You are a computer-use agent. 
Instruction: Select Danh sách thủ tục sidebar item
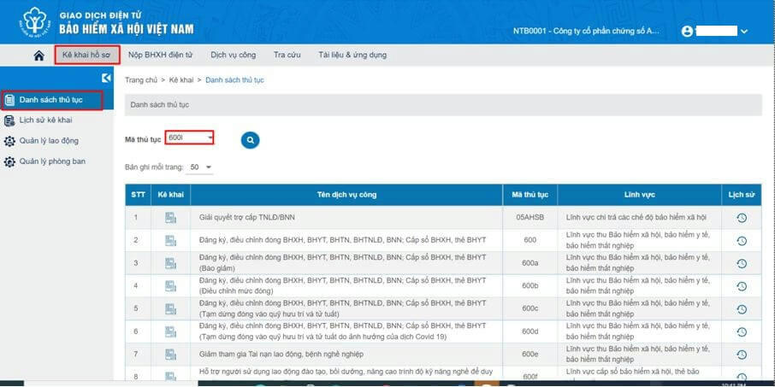[50, 100]
